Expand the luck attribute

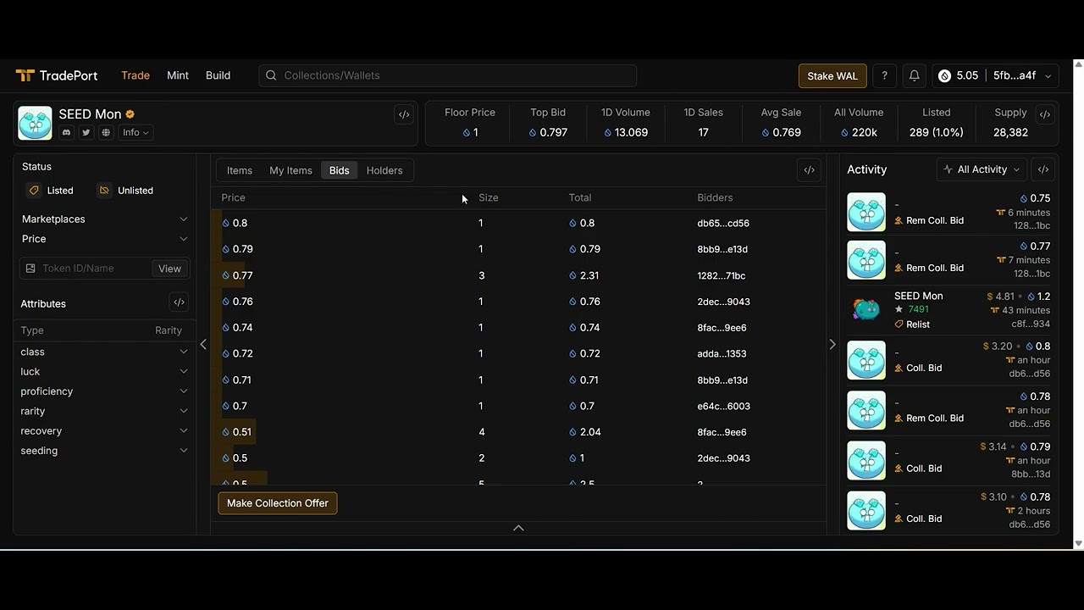point(104,372)
